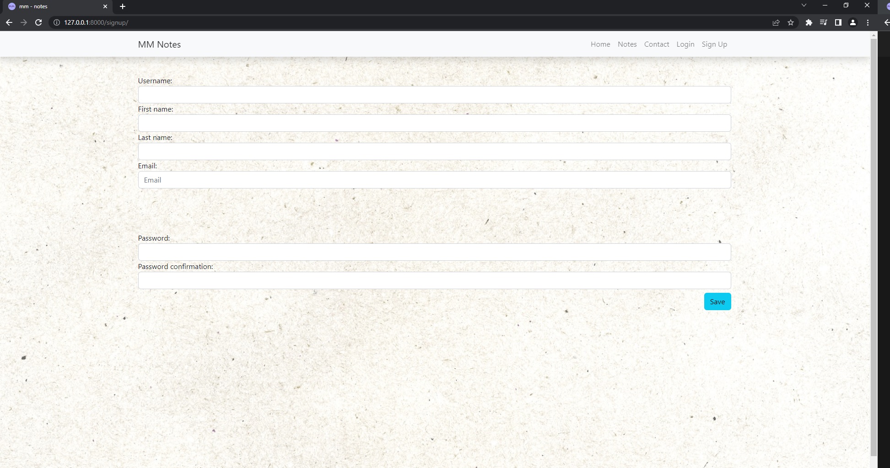Open the MM Notes brand link
Viewport: 890px width, 468px height.
pos(159,44)
